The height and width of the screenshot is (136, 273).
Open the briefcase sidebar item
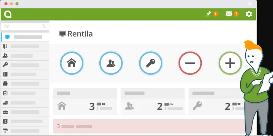pos(25,112)
